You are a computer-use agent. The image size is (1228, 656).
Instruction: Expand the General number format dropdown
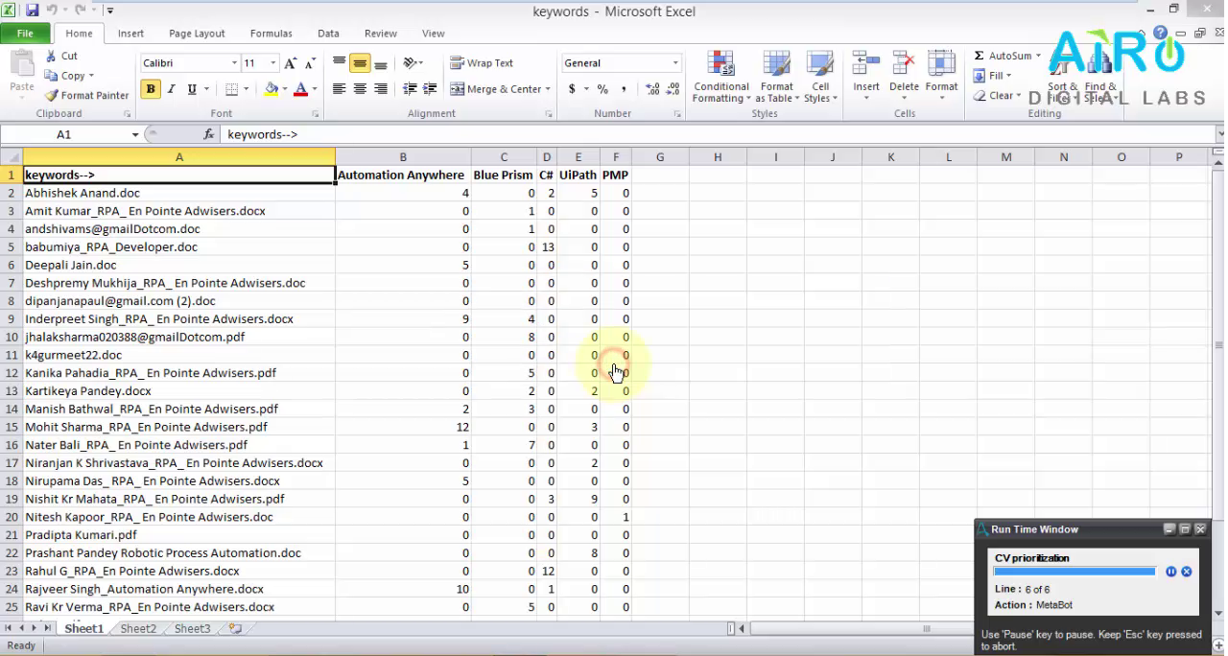[x=675, y=63]
